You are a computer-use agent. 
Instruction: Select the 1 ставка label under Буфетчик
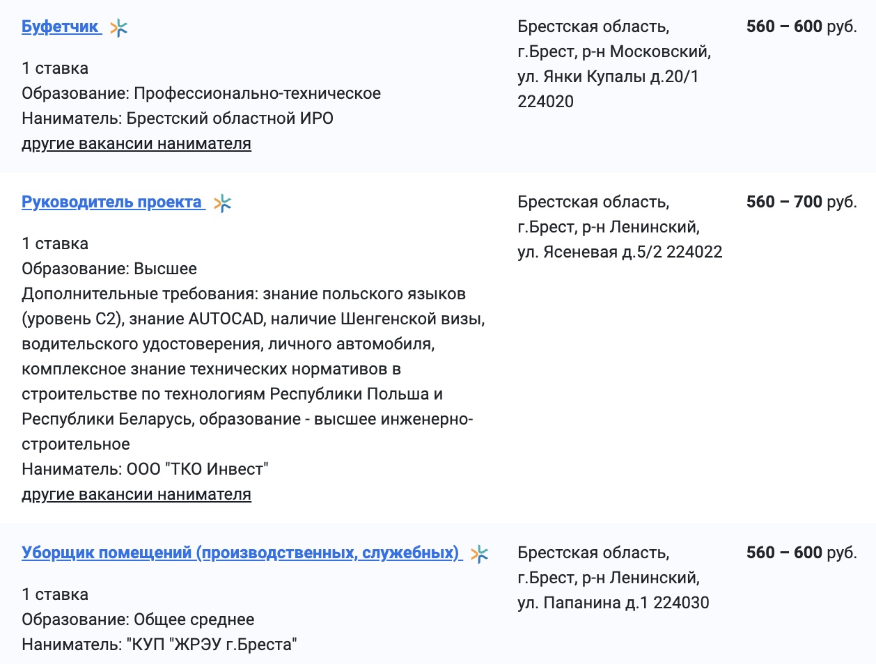(x=56, y=68)
